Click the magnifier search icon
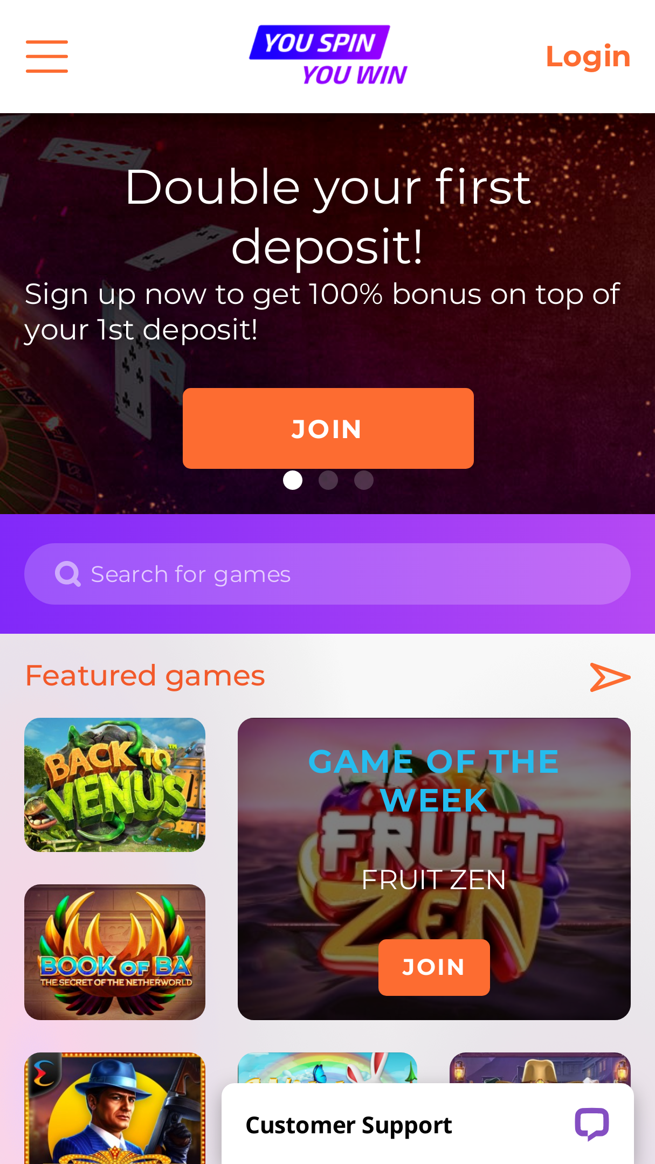Viewport: 655px width, 1164px height. coord(68,574)
